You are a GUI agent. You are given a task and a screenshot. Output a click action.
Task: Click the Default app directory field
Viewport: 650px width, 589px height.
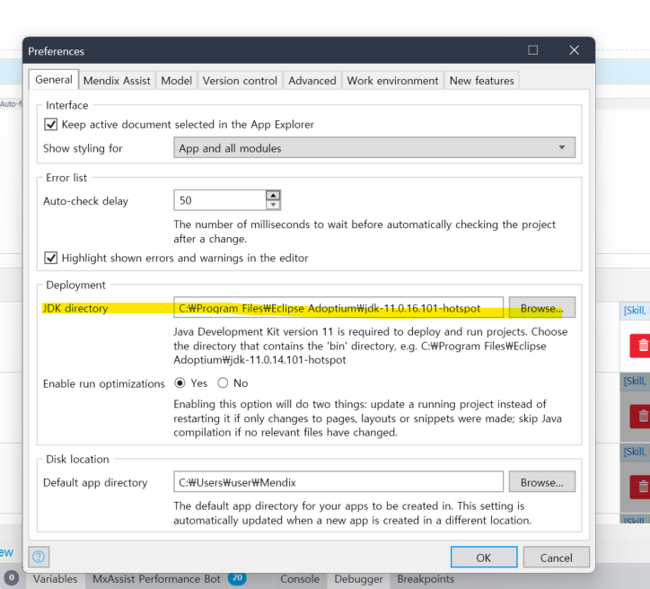[338, 481]
